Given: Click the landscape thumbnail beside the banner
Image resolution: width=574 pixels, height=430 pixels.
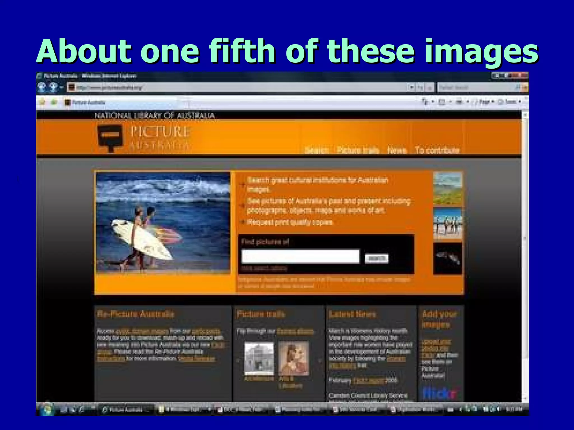Looking at the screenshot, I should [x=448, y=188].
